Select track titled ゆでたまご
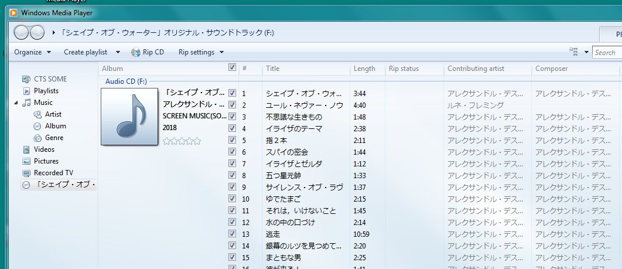 pyautogui.click(x=283, y=199)
